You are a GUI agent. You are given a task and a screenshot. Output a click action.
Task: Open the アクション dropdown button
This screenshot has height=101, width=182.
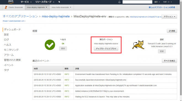pyautogui.click(x=169, y=17)
